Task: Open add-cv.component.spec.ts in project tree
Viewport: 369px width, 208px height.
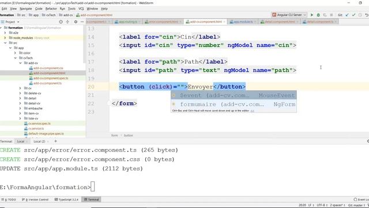Action: click(51, 78)
